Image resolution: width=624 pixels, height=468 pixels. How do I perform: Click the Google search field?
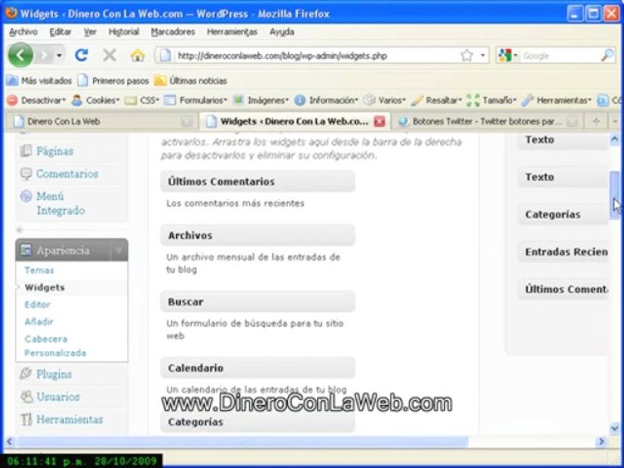coord(560,56)
